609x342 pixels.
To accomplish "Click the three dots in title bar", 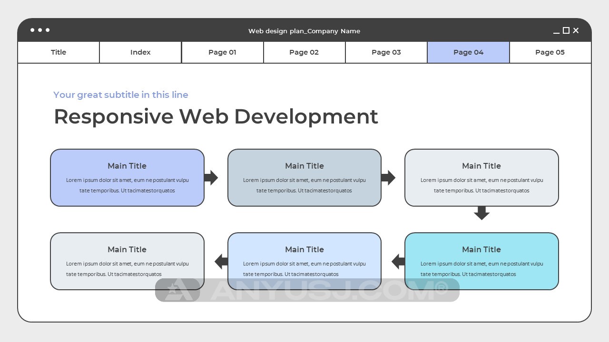I will point(40,30).
